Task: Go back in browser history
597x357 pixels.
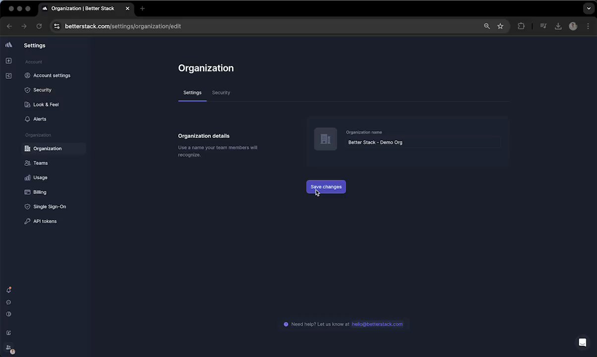Action: 9,26
